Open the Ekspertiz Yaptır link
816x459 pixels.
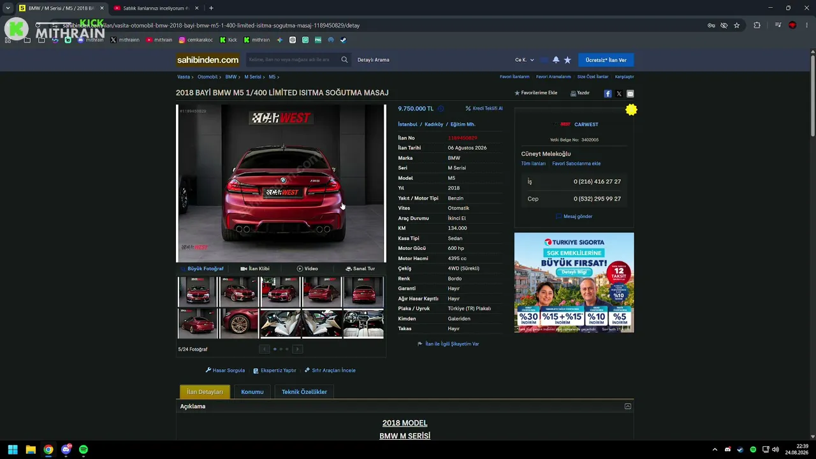pyautogui.click(x=275, y=370)
